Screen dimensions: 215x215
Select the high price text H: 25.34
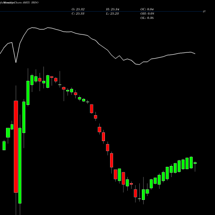(x=113, y=9)
